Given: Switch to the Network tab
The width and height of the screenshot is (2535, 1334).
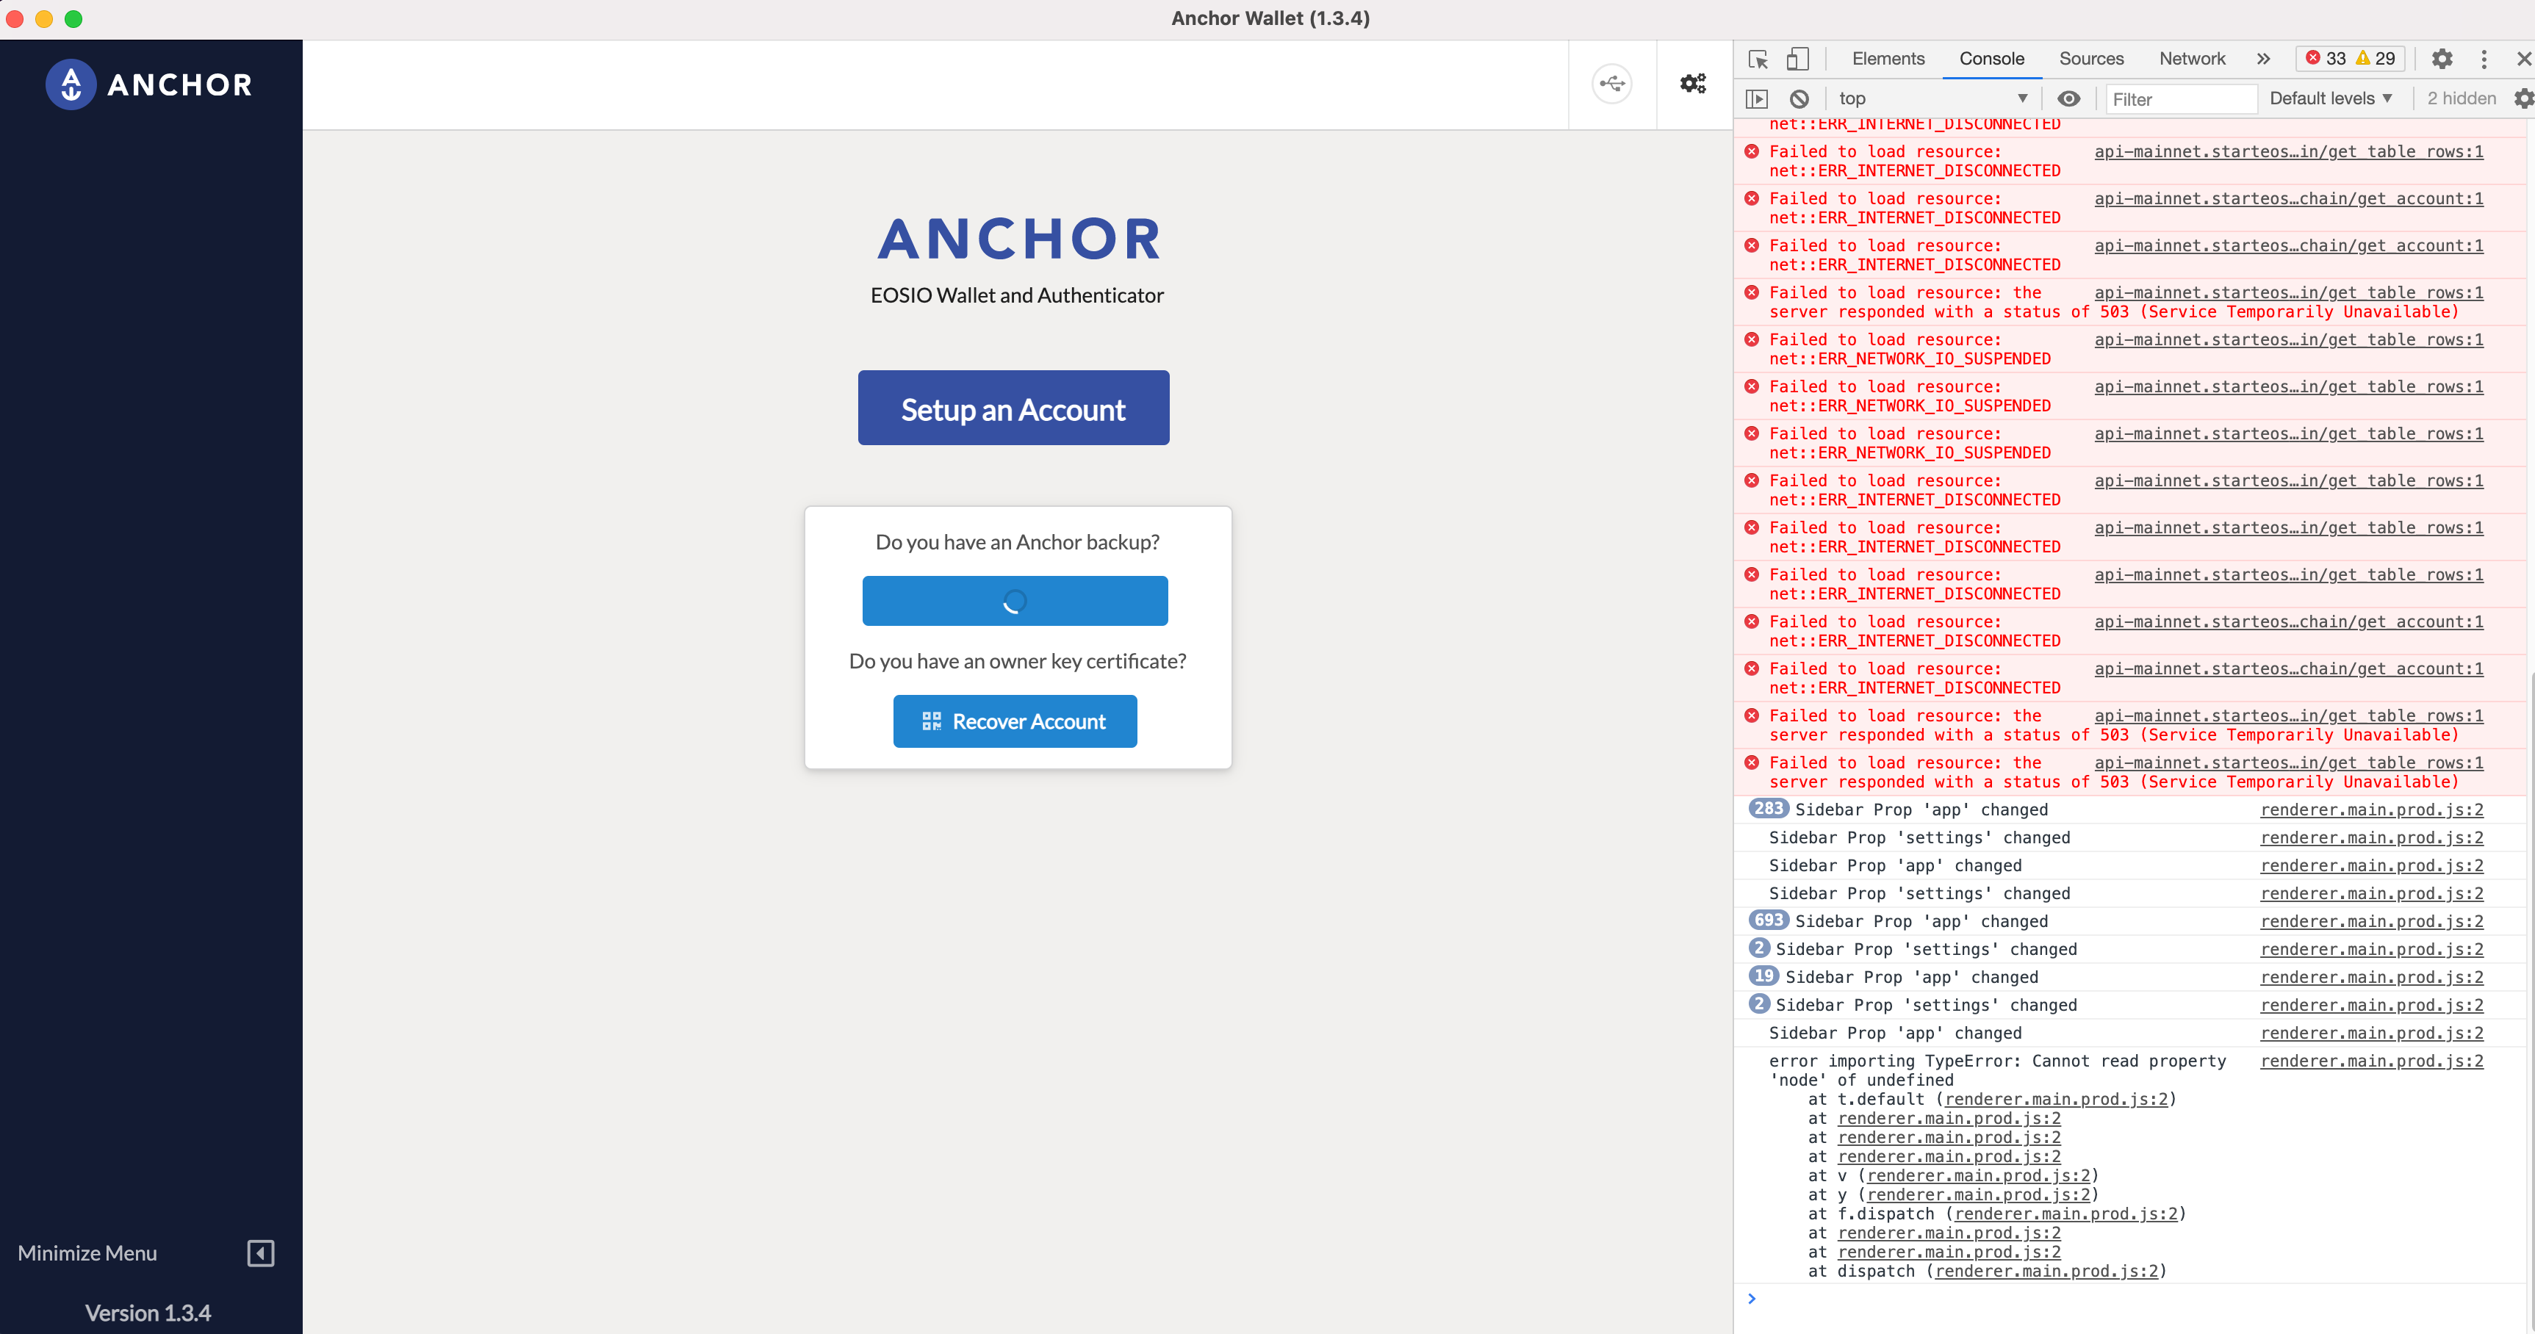Looking at the screenshot, I should (x=2192, y=59).
